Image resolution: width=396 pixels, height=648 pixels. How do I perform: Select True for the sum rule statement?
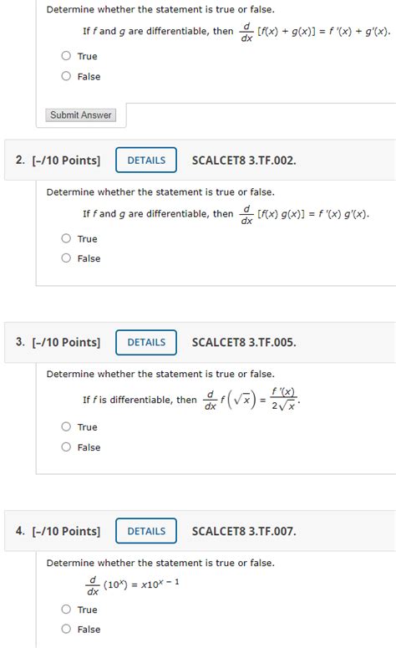[x=66, y=56]
